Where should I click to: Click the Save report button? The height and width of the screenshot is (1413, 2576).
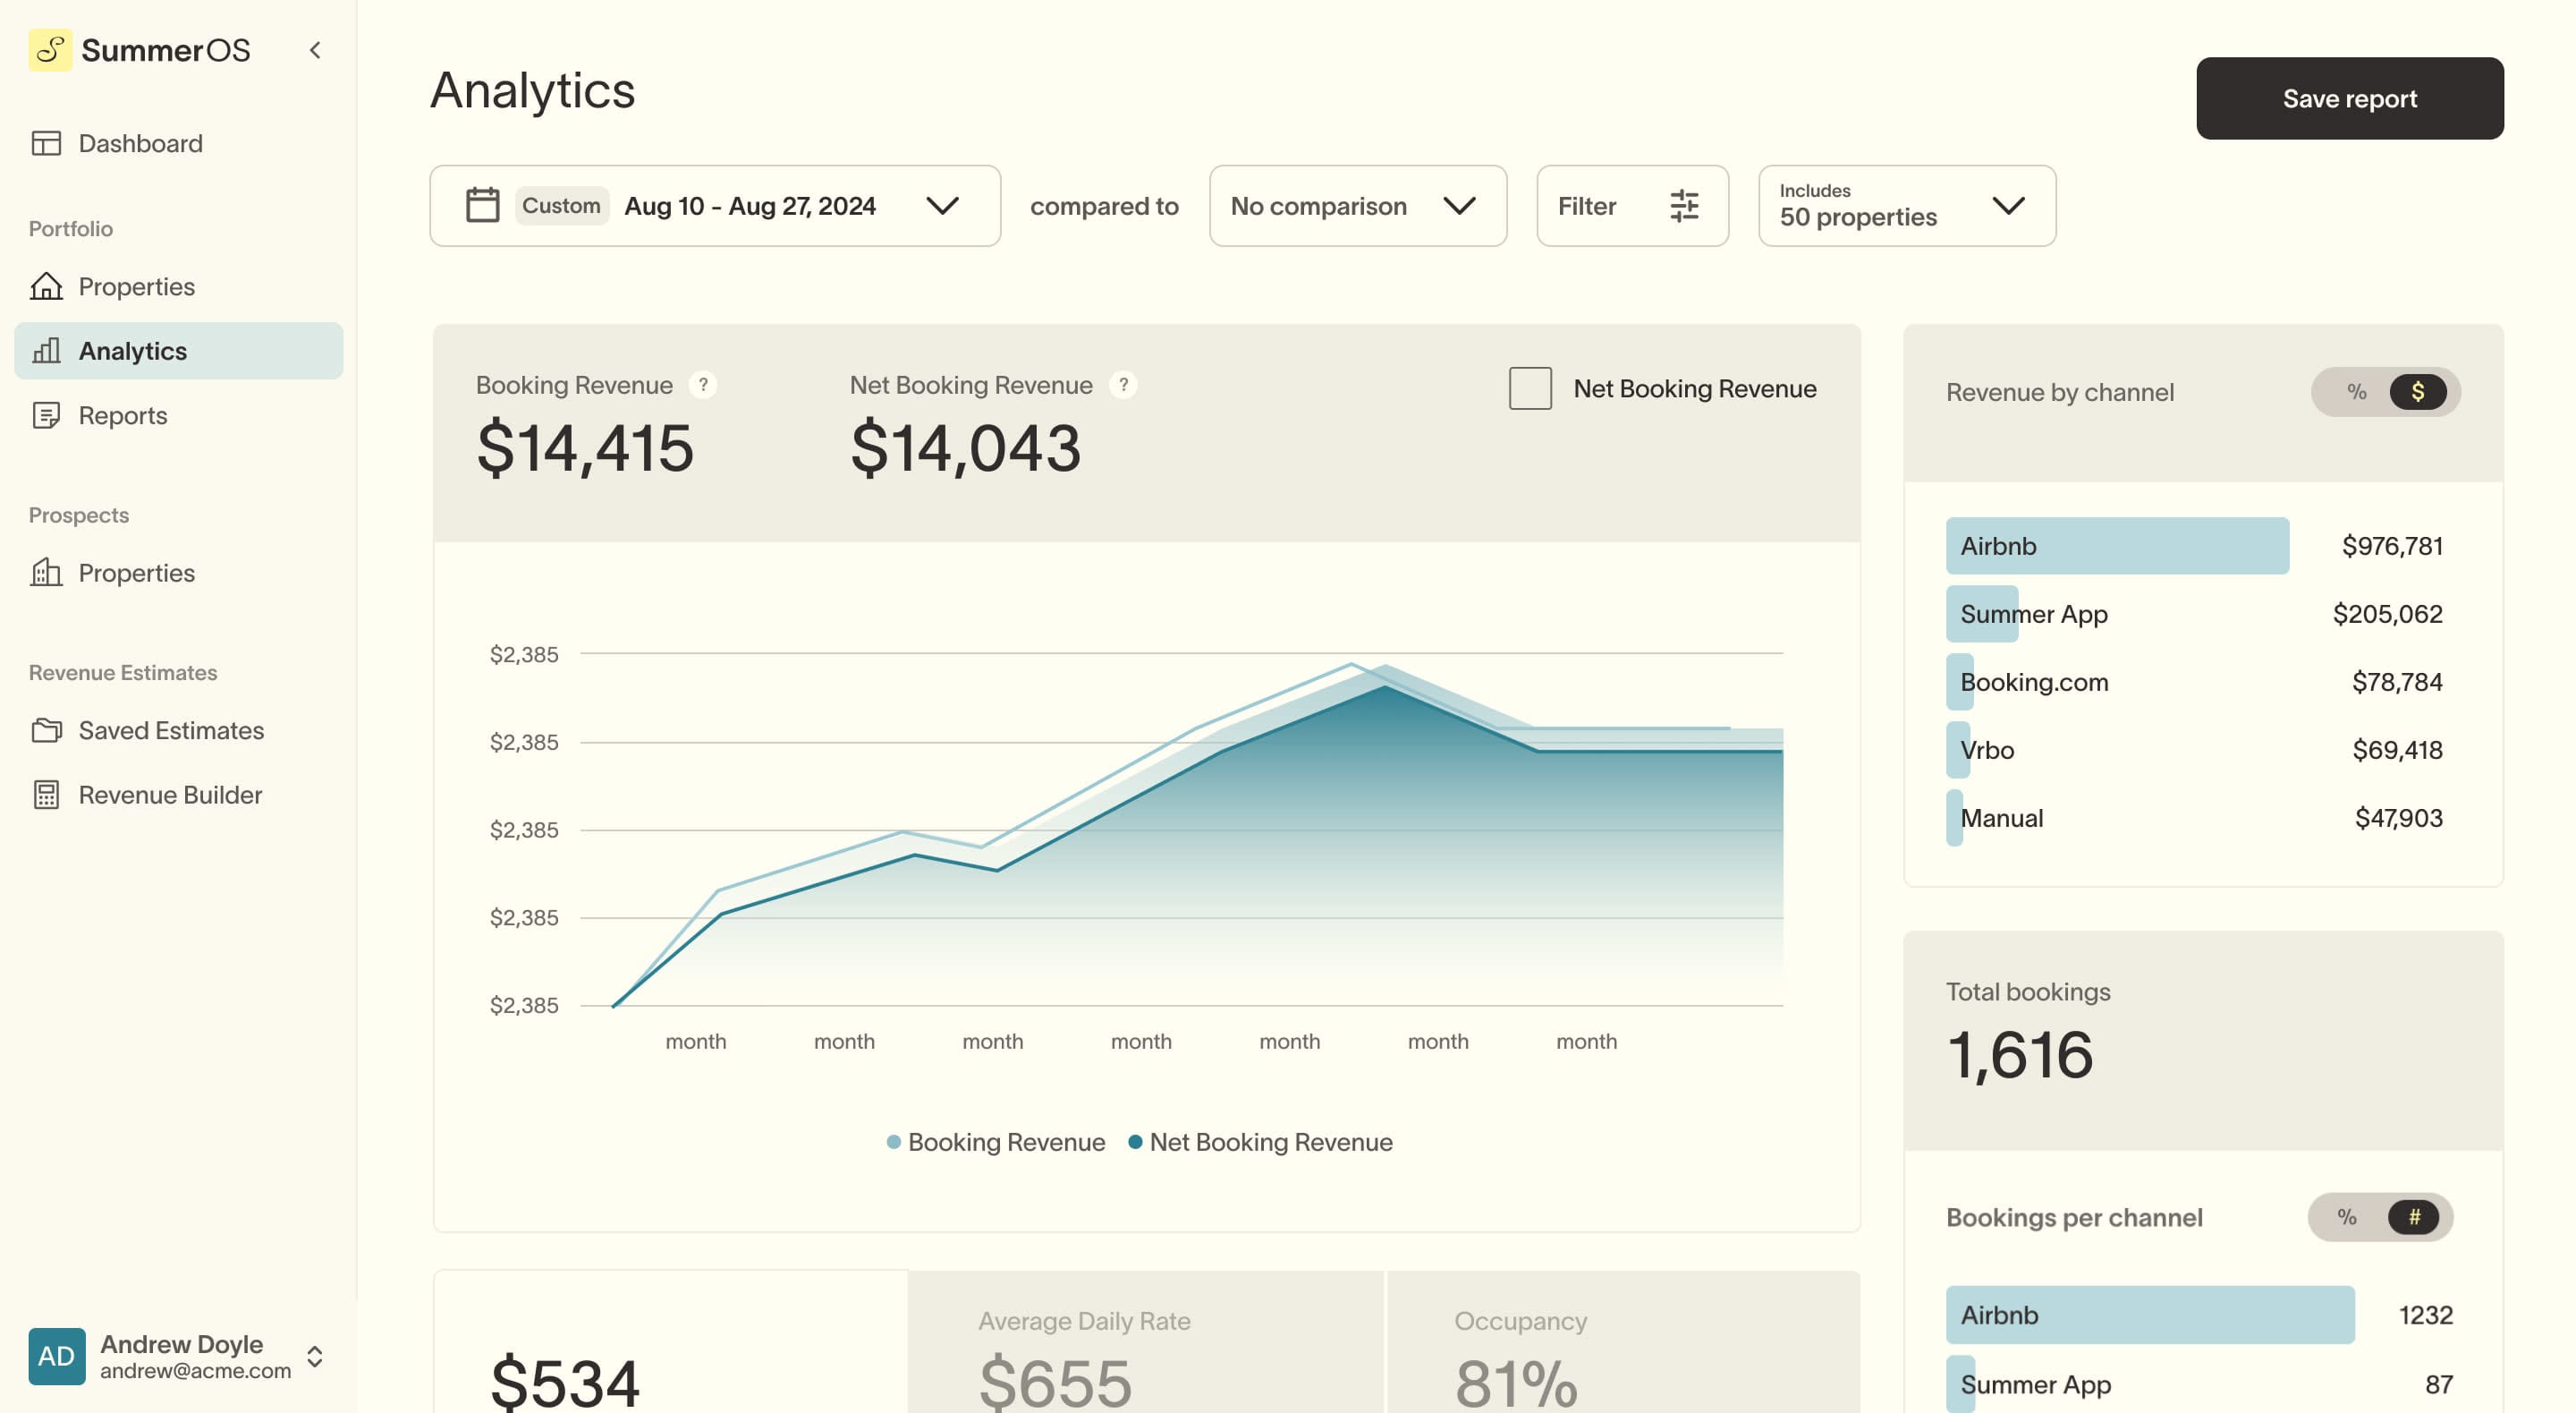(x=2349, y=98)
